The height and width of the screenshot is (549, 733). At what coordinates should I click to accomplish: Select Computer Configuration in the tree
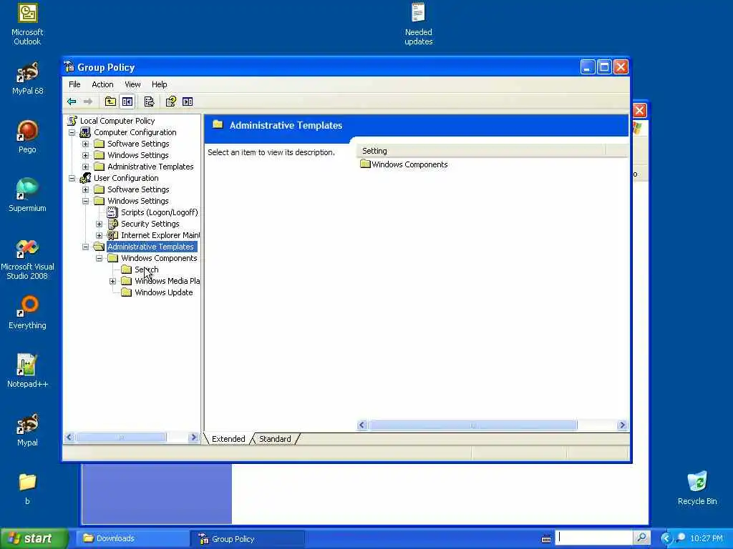point(135,132)
